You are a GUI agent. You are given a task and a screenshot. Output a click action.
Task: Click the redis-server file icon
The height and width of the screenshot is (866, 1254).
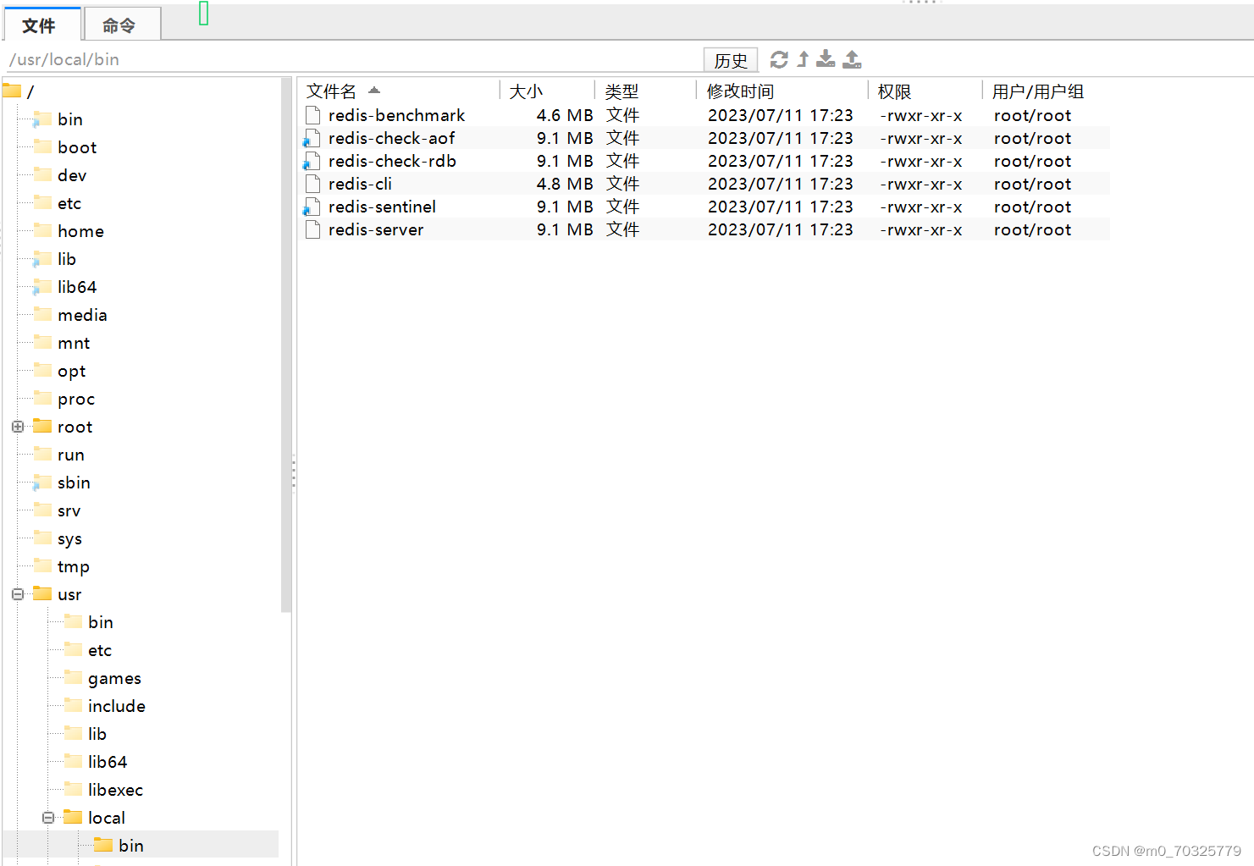(312, 229)
